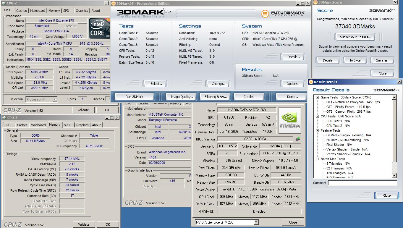Click the Result Details window title icon
The image size is (403, 228).
point(311,82)
